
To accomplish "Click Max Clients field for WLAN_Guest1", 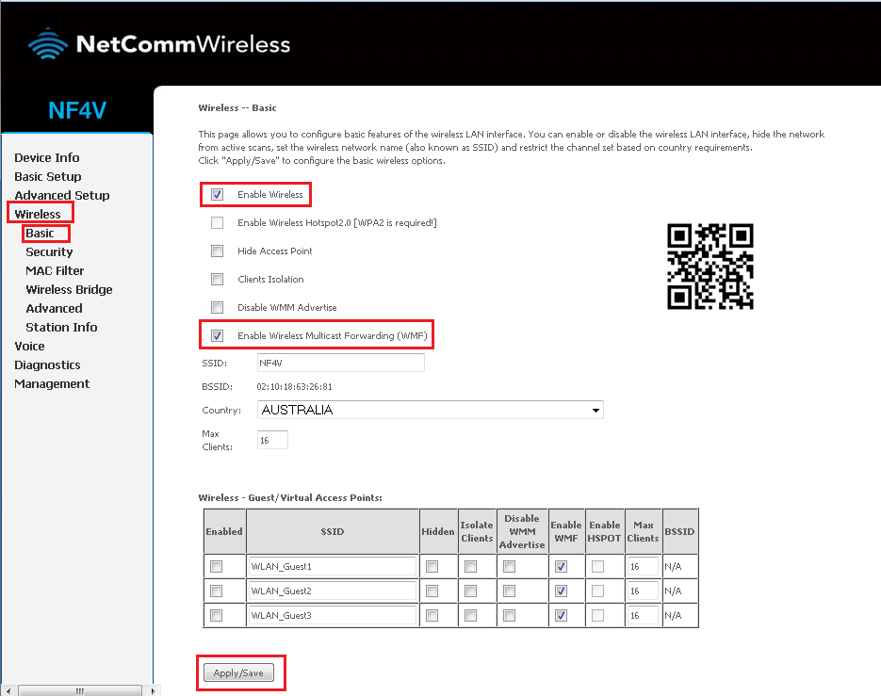I will [x=643, y=566].
